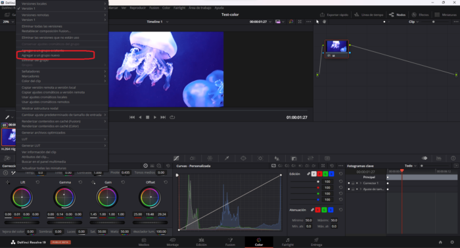Screen dimensions: 460x248
Task: Open the Sizing palette icon
Action: tap(310, 158)
